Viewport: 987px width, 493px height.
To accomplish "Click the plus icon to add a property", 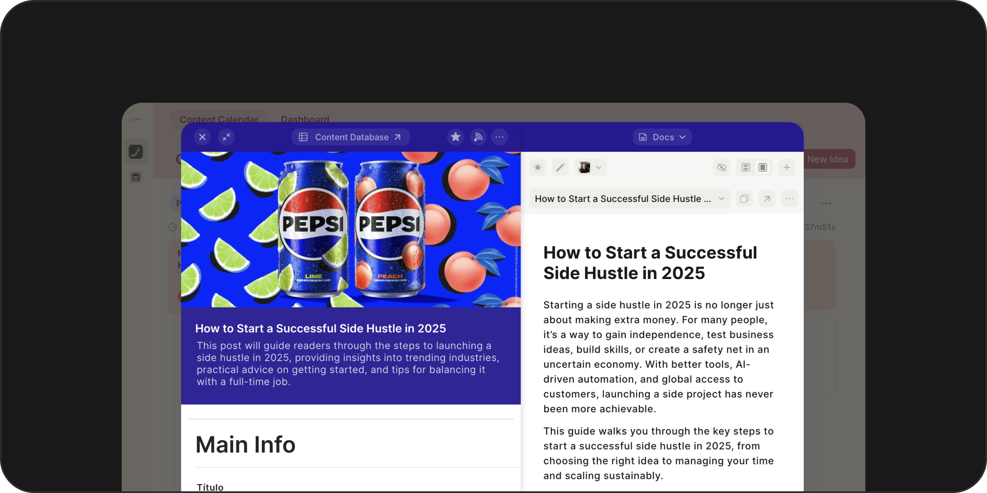I will (787, 167).
